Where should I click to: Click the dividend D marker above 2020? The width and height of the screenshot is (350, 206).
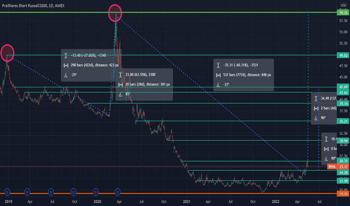click(95, 192)
